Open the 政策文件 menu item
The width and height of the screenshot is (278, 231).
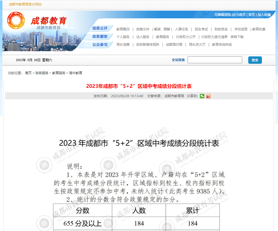[x=143, y=29]
